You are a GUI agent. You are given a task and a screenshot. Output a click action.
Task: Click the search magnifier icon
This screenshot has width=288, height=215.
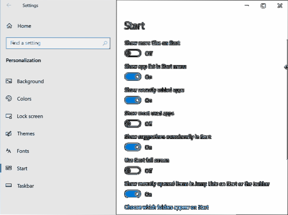[x=106, y=43]
